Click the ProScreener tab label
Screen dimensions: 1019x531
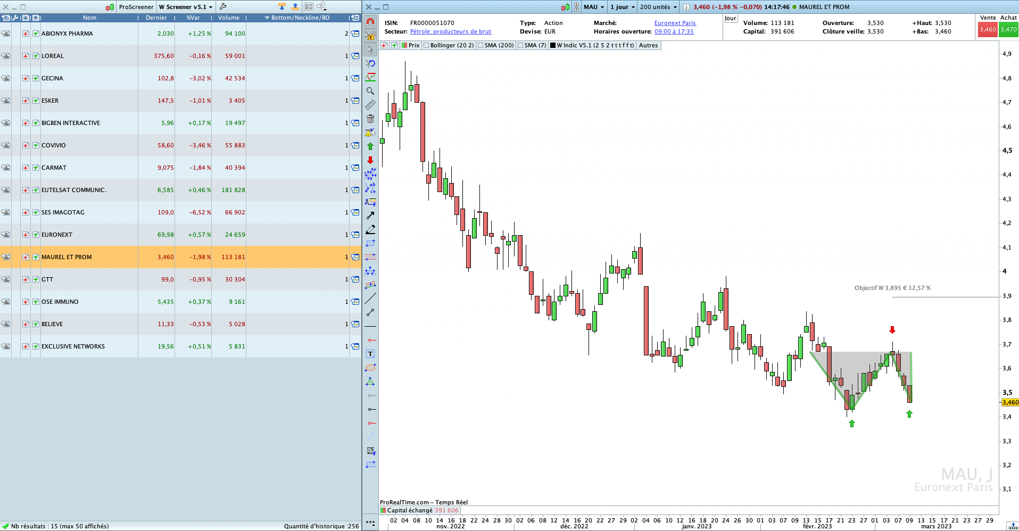(x=136, y=7)
